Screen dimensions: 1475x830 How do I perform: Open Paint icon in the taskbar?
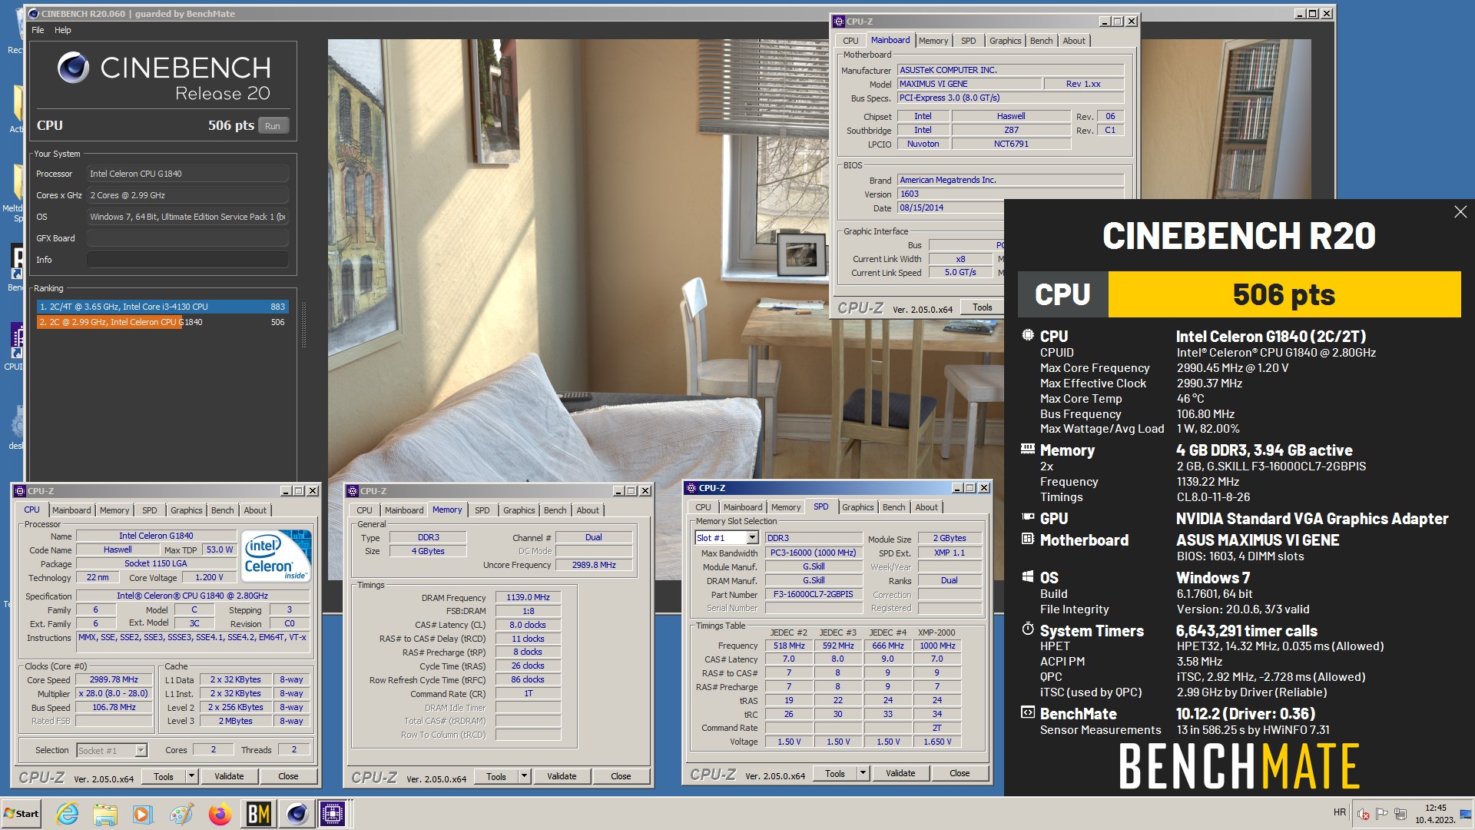[x=181, y=814]
